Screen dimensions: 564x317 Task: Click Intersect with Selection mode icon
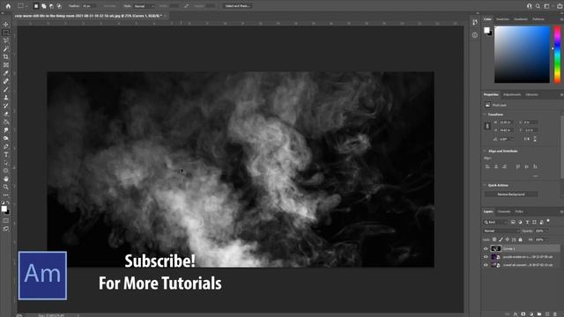coord(59,6)
